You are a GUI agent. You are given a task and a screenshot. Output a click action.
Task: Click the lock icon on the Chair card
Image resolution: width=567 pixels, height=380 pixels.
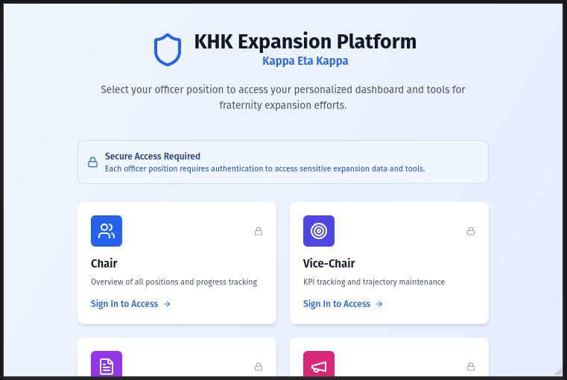coord(259,231)
